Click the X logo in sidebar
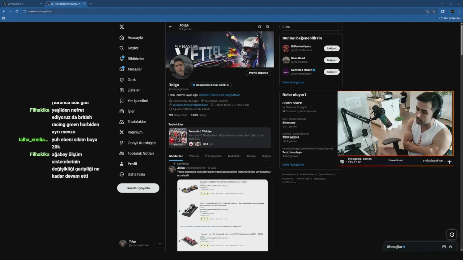The height and width of the screenshot is (260, 463). coord(122,27)
